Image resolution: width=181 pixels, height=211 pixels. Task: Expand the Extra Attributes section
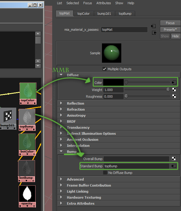61,203
